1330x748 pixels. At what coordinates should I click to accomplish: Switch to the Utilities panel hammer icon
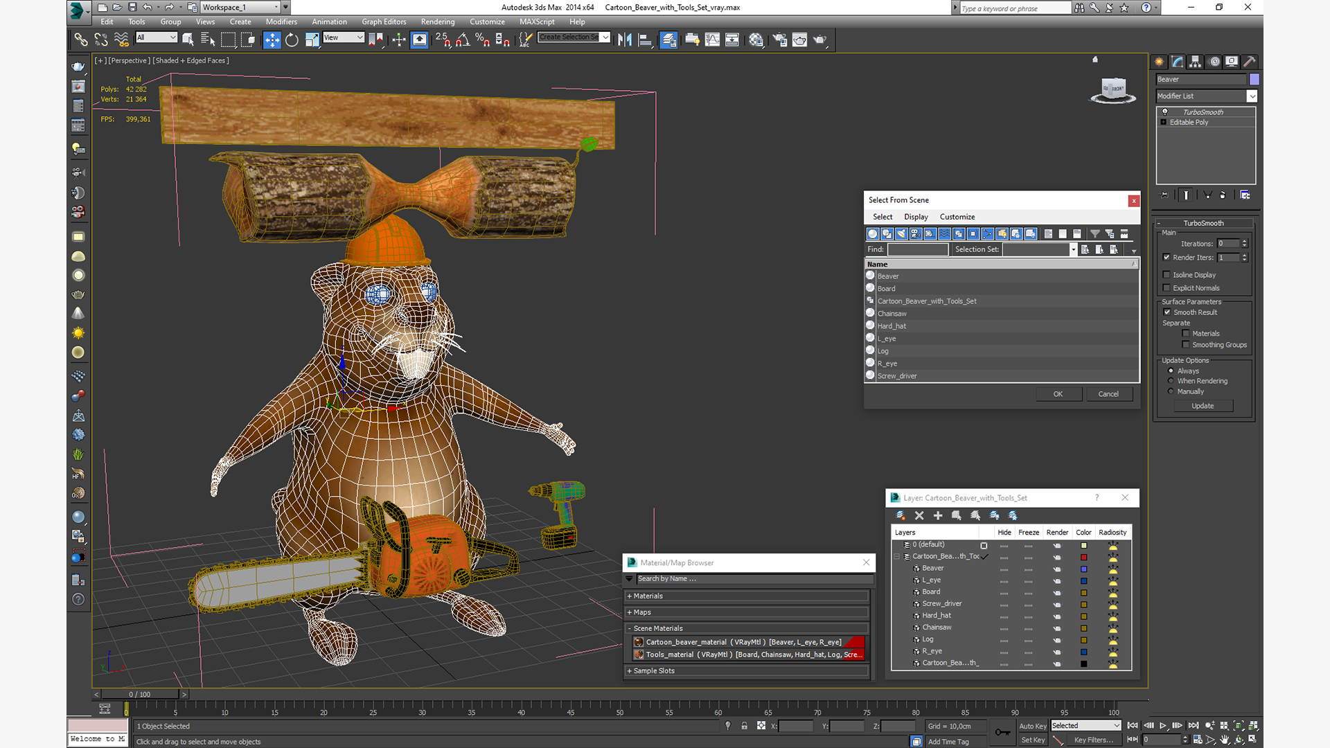[1250, 62]
